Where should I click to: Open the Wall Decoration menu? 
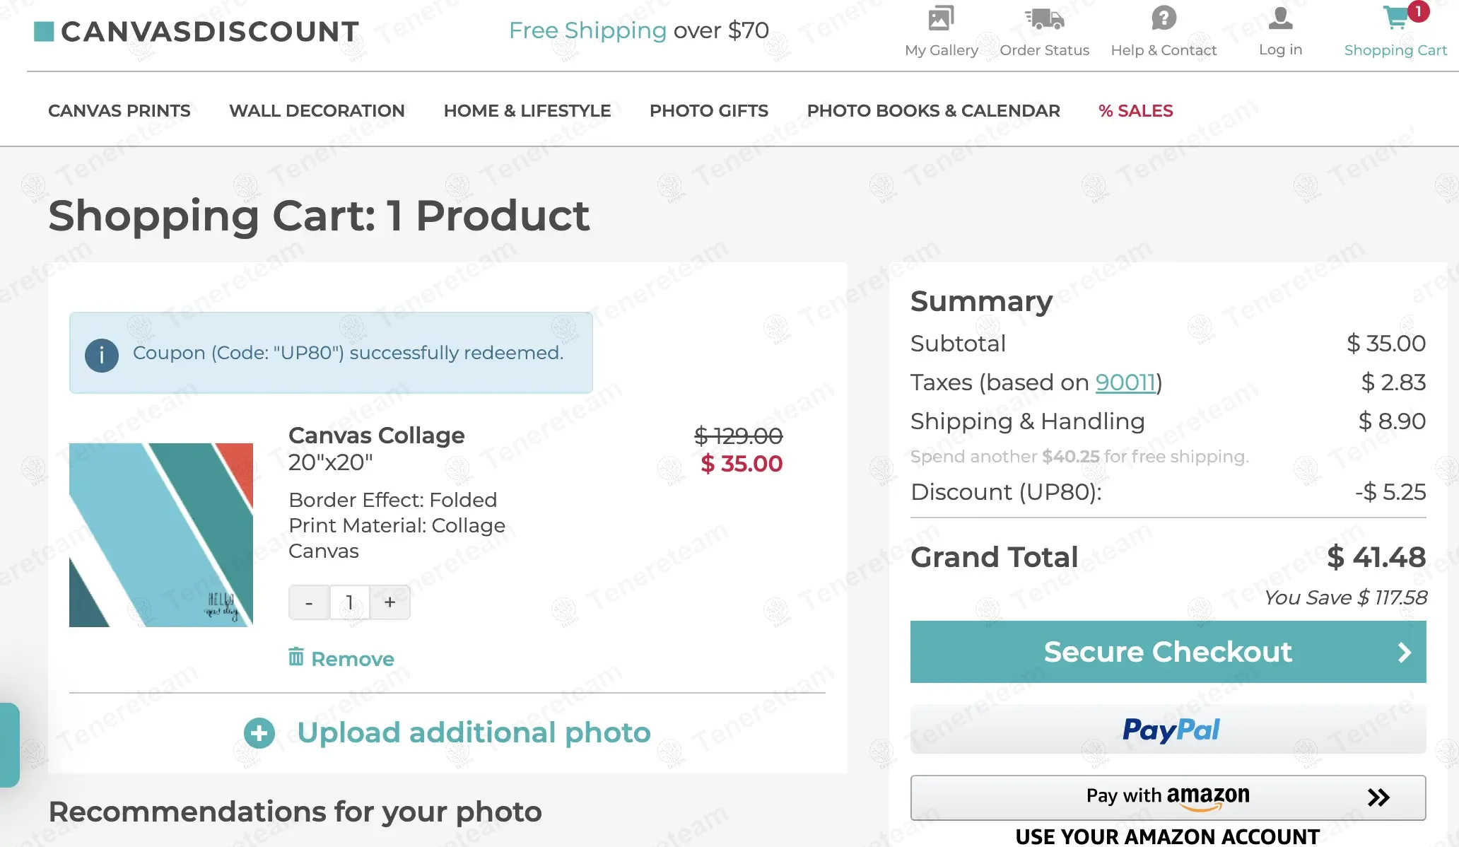click(317, 111)
